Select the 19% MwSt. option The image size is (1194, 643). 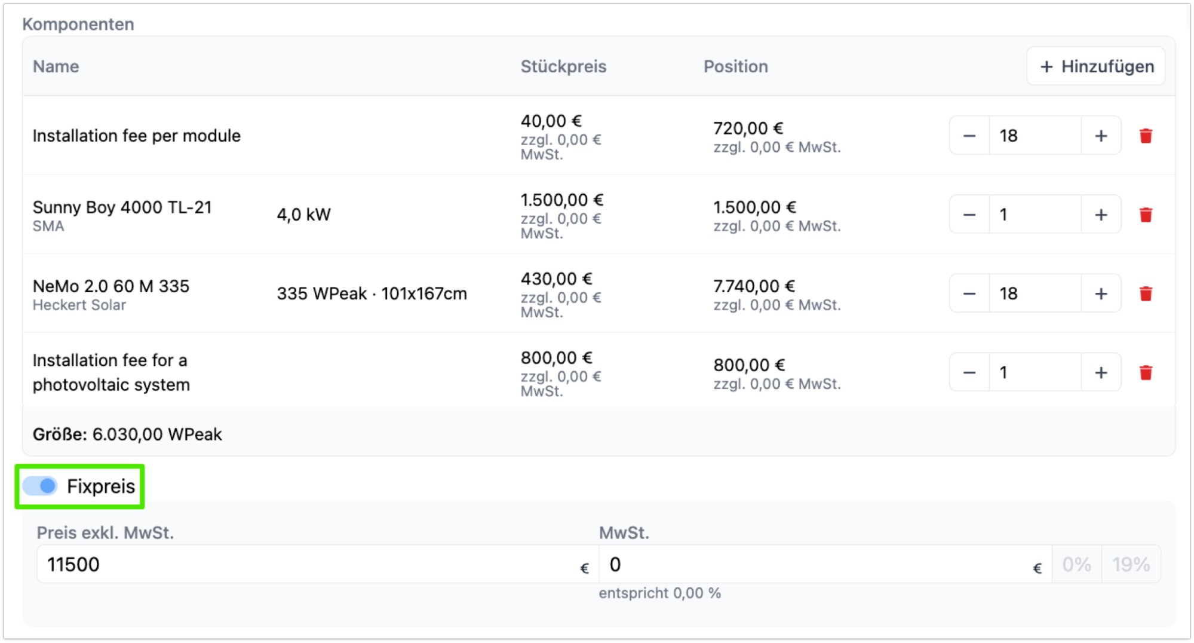tap(1131, 564)
